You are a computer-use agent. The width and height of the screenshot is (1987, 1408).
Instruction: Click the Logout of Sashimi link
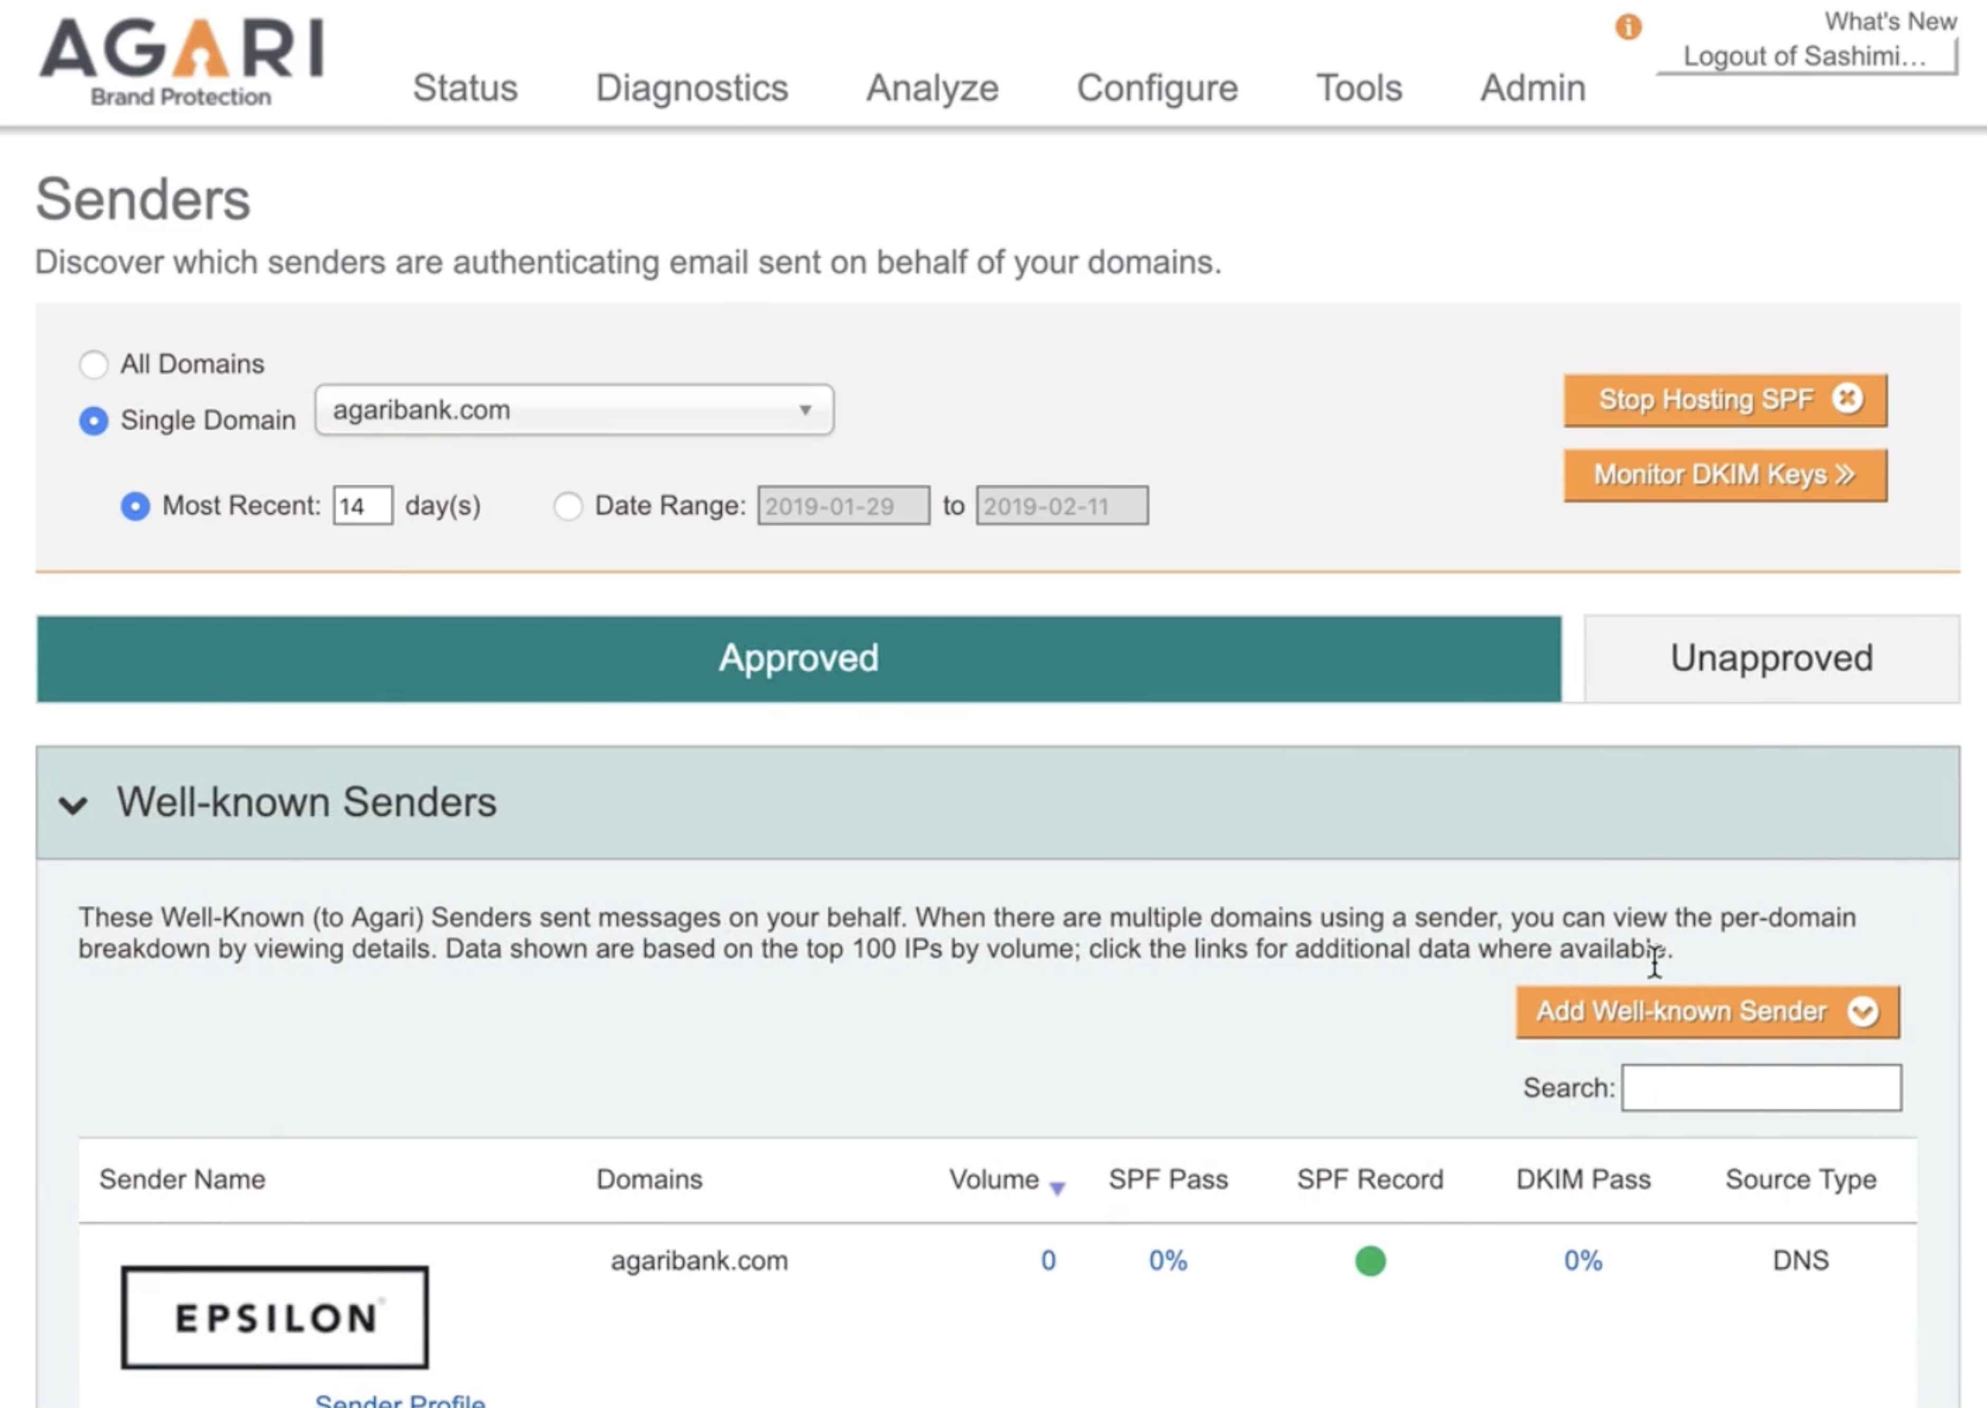coord(1804,57)
